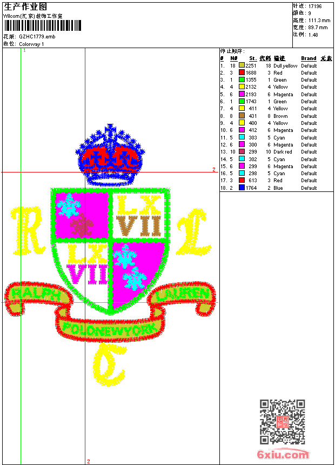The height and width of the screenshot is (465, 335).
Task: Pick the Green swatch next to 1355
Action: pyautogui.click(x=242, y=80)
